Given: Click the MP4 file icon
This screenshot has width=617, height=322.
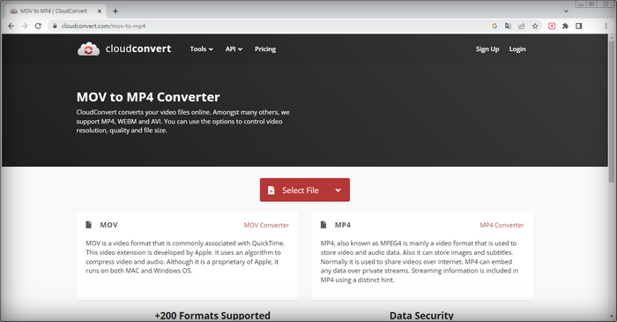Looking at the screenshot, I should 323,225.
